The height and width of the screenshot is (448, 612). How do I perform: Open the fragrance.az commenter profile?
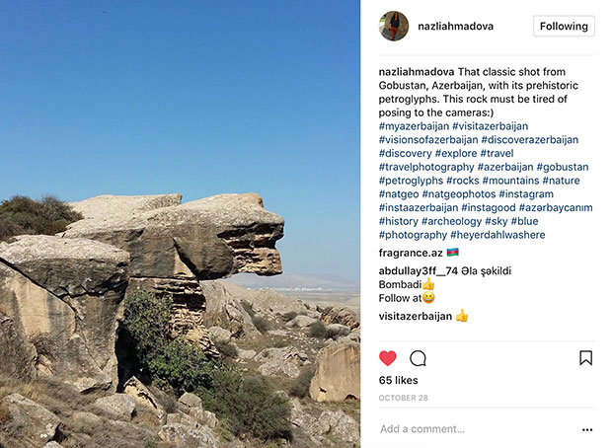click(411, 253)
